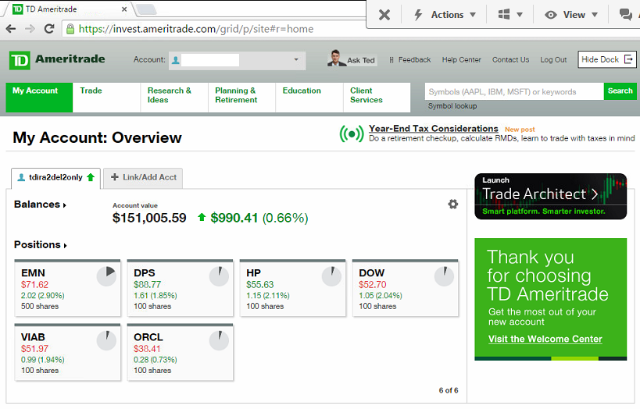Select the tdira2del2only account tab
Viewport: 640px width, 409px height.
point(55,178)
